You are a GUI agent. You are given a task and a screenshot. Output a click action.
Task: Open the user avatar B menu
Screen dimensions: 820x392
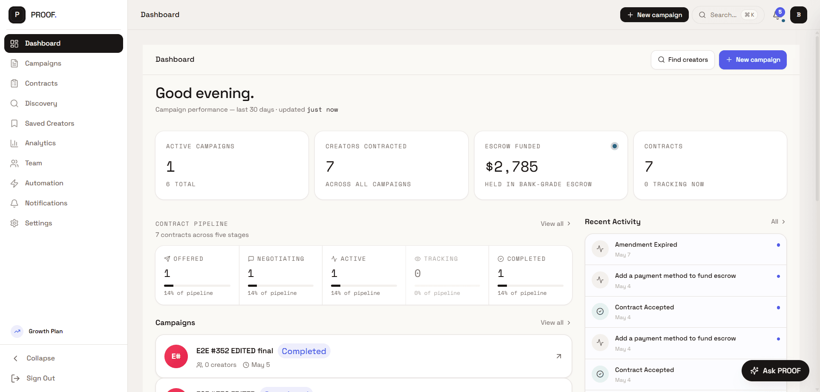(799, 15)
